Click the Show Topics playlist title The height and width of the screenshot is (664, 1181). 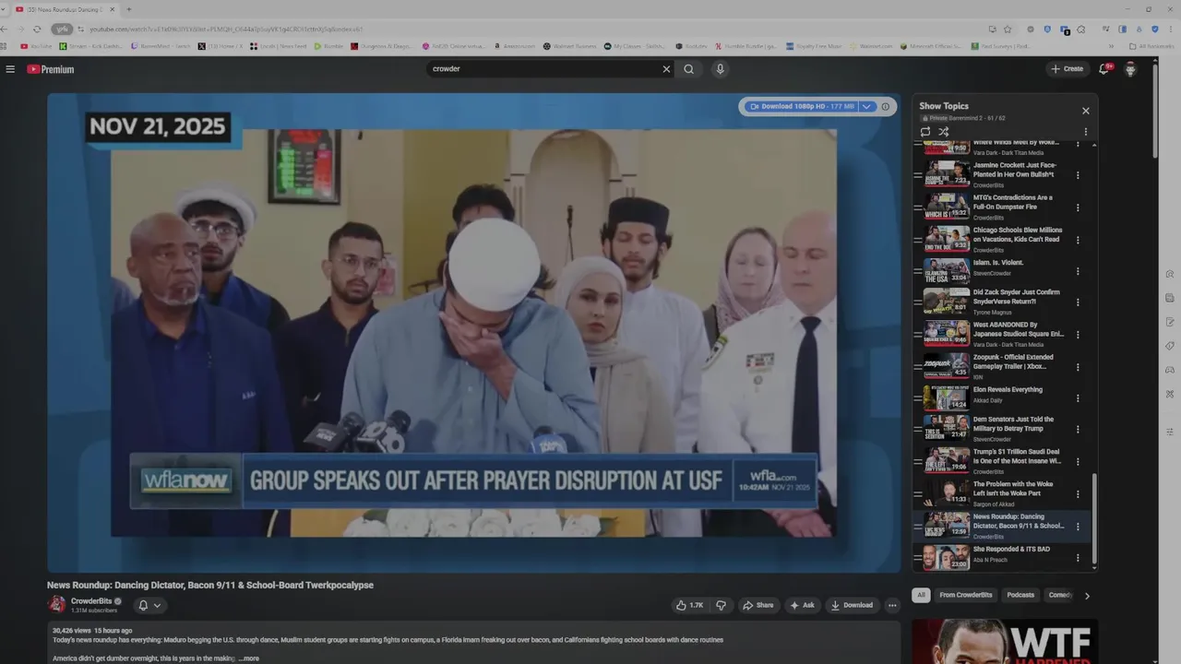click(x=944, y=106)
